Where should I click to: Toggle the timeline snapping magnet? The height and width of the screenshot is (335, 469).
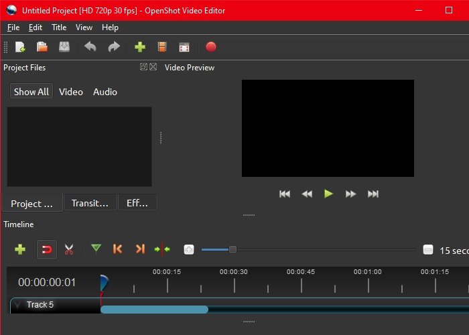[46, 249]
